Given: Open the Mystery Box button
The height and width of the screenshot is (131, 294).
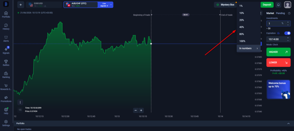Looking at the screenshot, I should point(225,5).
